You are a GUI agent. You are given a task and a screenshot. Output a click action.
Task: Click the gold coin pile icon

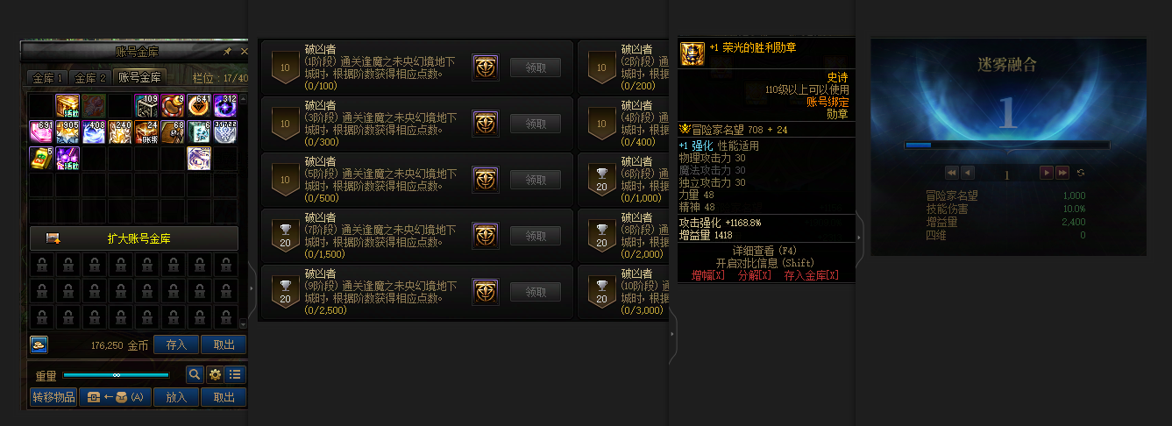39,344
